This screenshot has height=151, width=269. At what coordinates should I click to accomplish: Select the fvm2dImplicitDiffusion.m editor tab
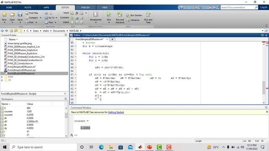pyautogui.click(x=90, y=39)
